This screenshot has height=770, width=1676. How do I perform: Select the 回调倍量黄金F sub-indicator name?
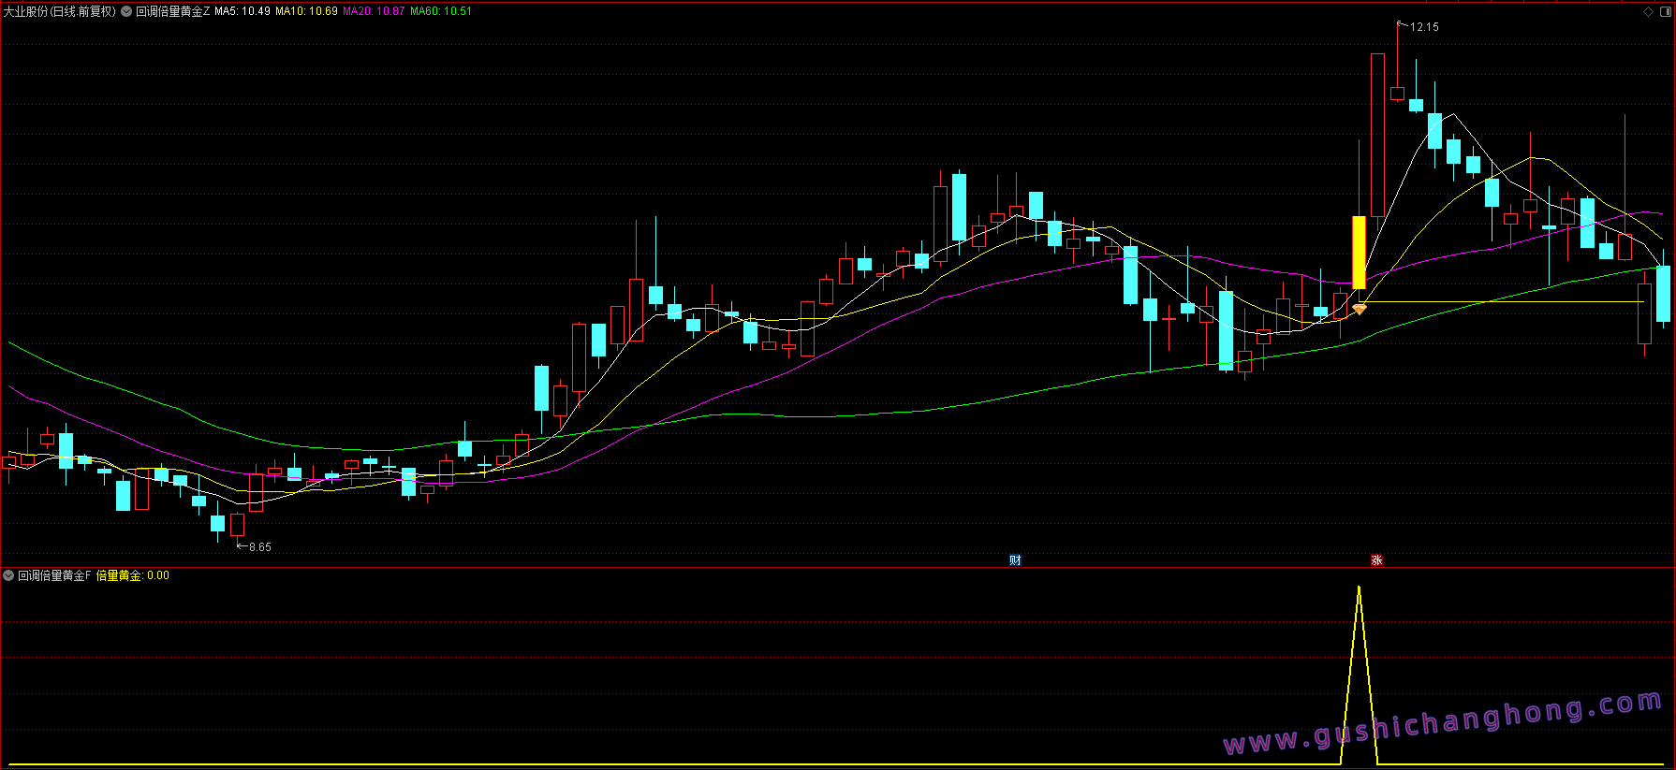click(54, 575)
